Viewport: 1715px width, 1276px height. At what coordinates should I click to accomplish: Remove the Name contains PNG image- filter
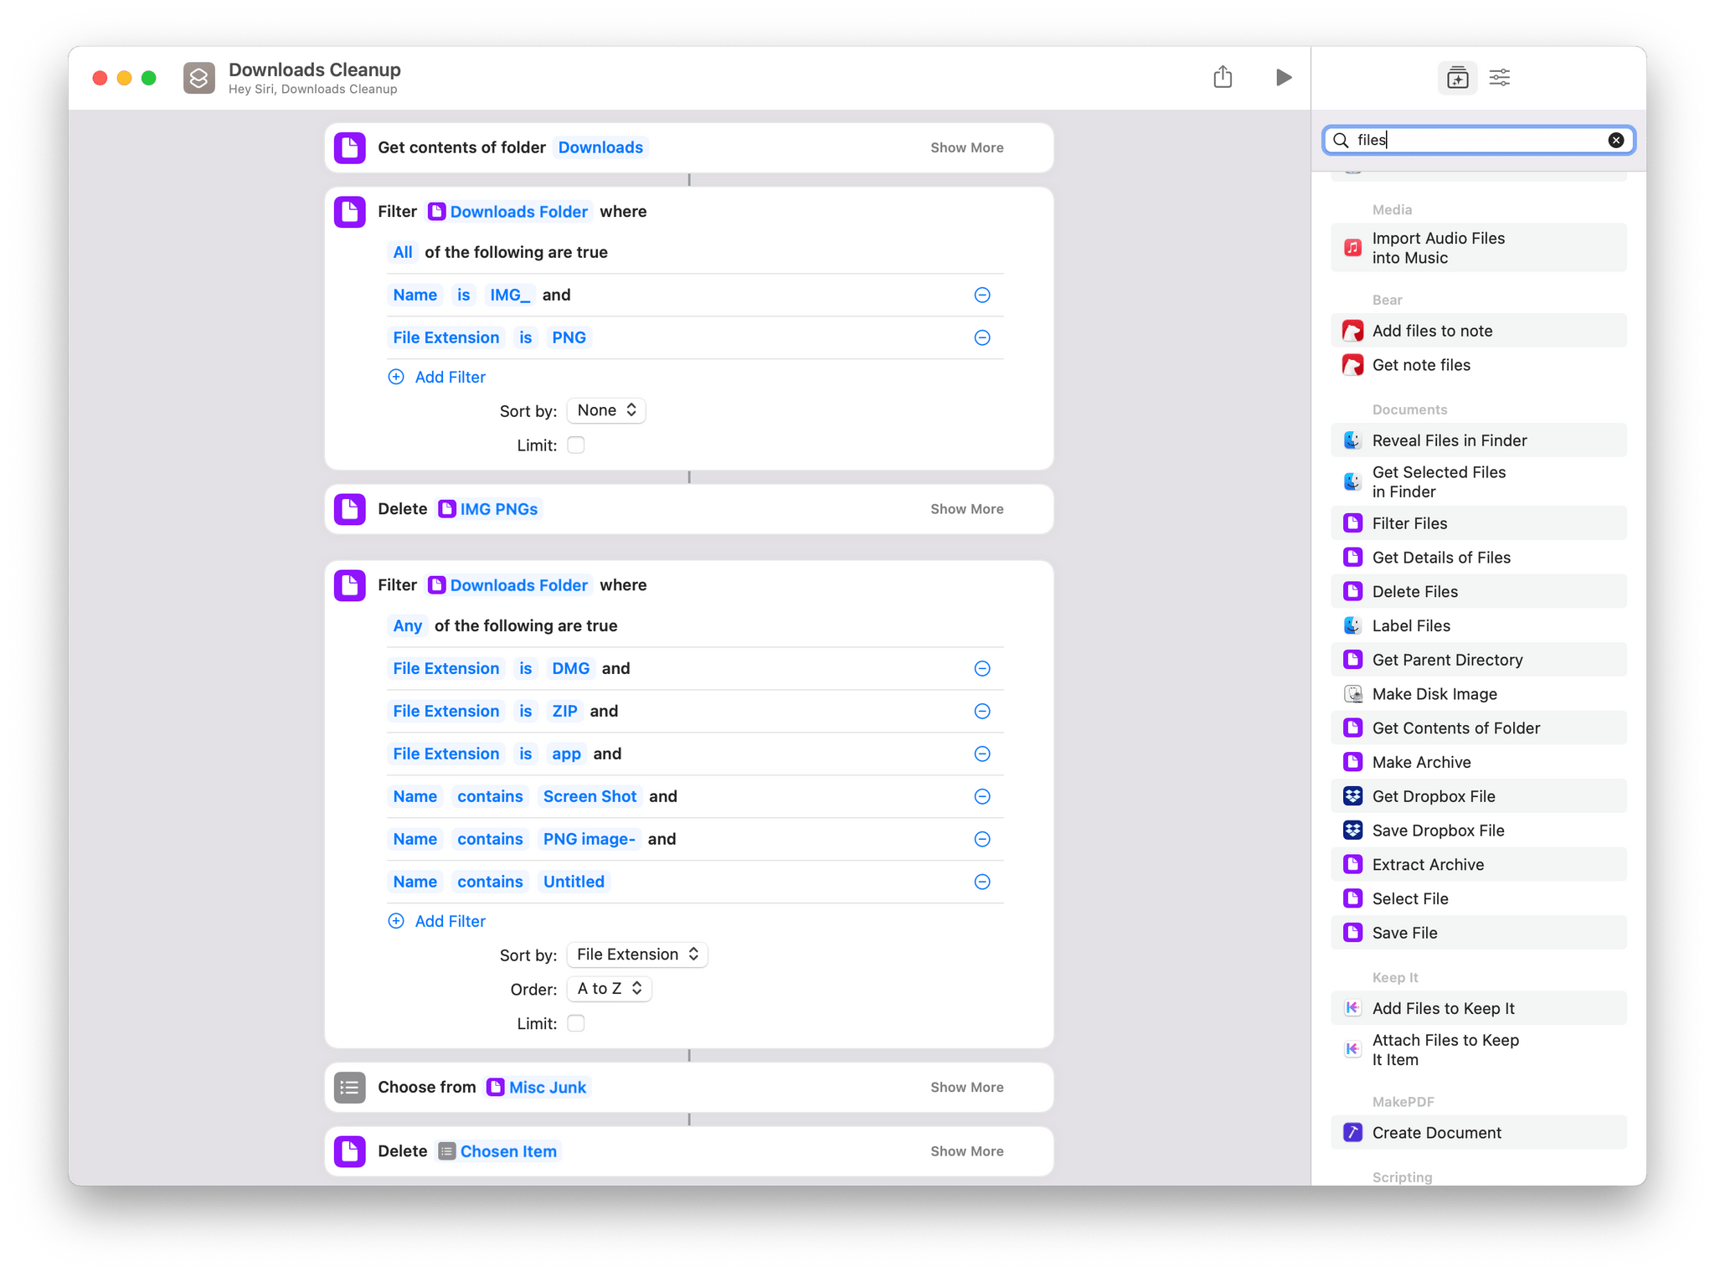tap(982, 839)
